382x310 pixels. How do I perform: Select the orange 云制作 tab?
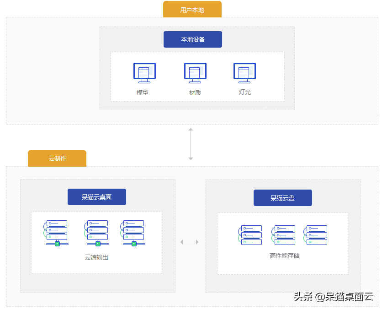57,158
